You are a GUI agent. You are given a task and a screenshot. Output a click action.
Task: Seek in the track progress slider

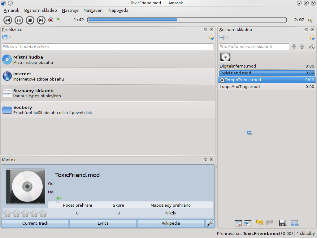[187, 20]
